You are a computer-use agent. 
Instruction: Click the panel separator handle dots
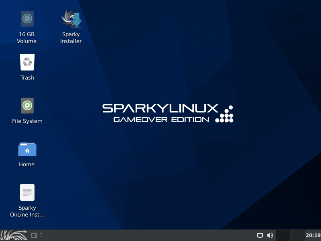pos(41,235)
